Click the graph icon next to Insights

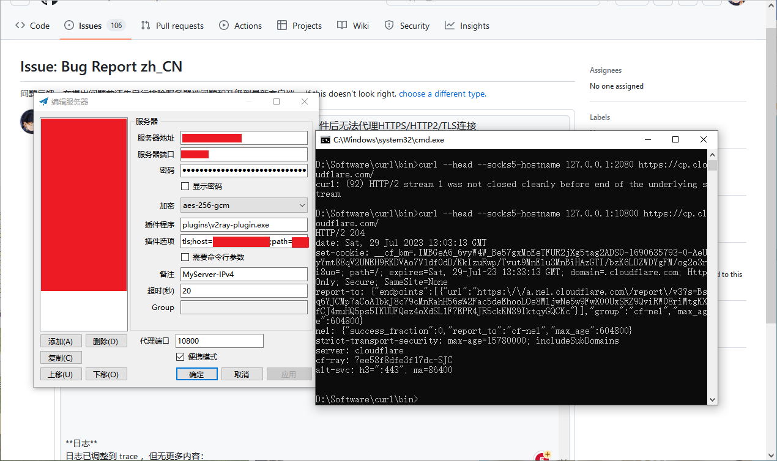point(449,26)
